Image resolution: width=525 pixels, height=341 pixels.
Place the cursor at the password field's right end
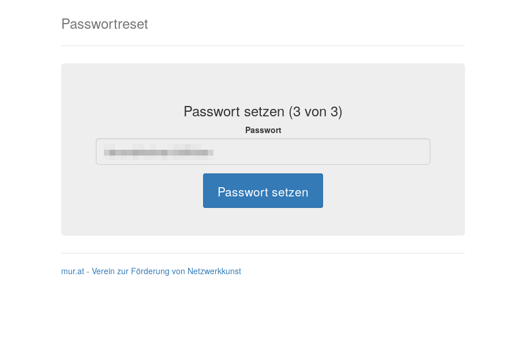pos(421,151)
